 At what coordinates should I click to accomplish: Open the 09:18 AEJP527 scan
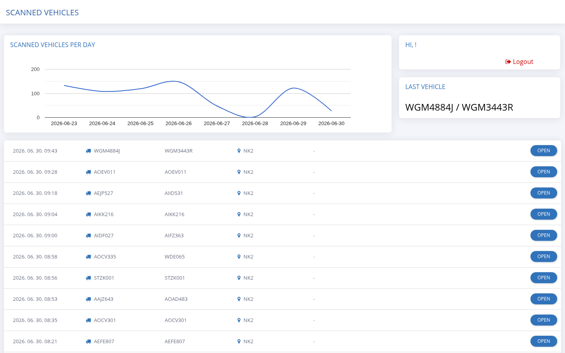point(543,193)
